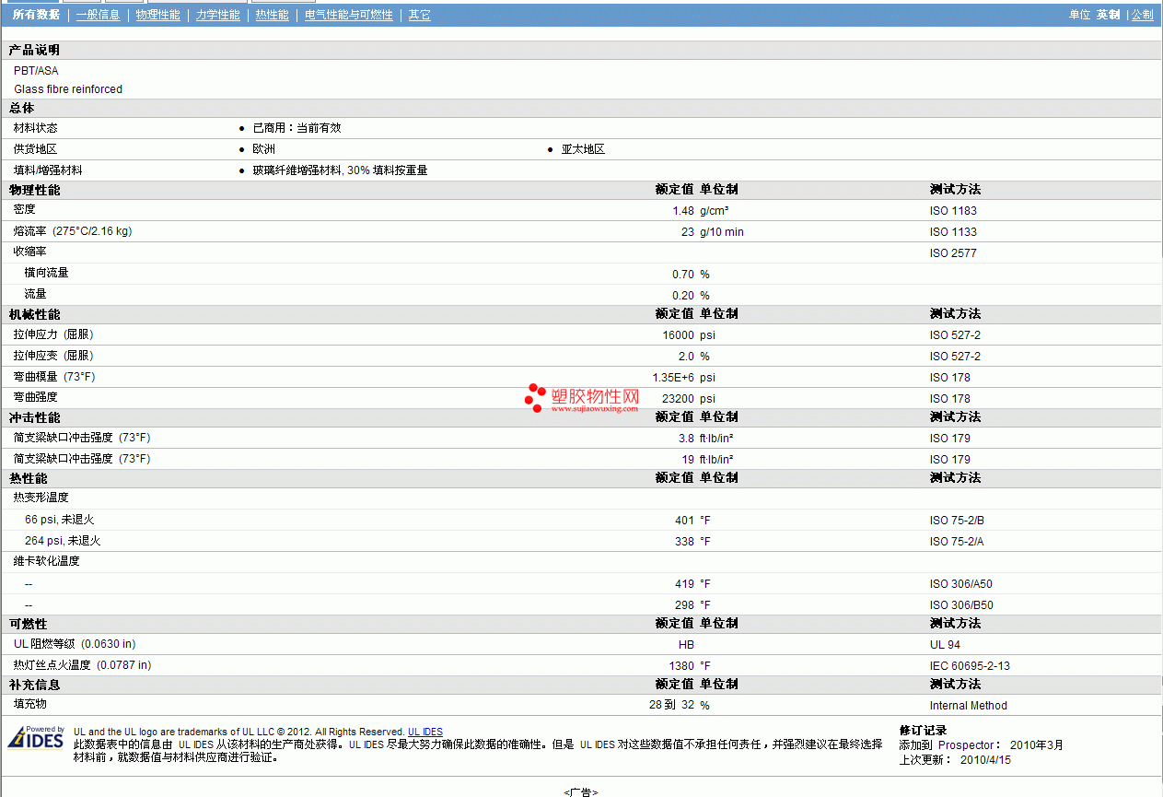1163x797 pixels.
Task: Click the 已商用：当前有效 status entry
Action: coord(297,128)
